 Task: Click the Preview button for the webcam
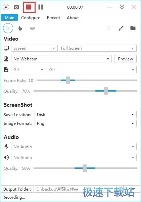pos(125,59)
